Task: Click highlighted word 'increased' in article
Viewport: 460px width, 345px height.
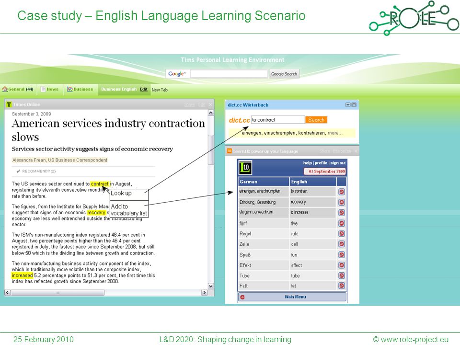Action: pos(23,275)
